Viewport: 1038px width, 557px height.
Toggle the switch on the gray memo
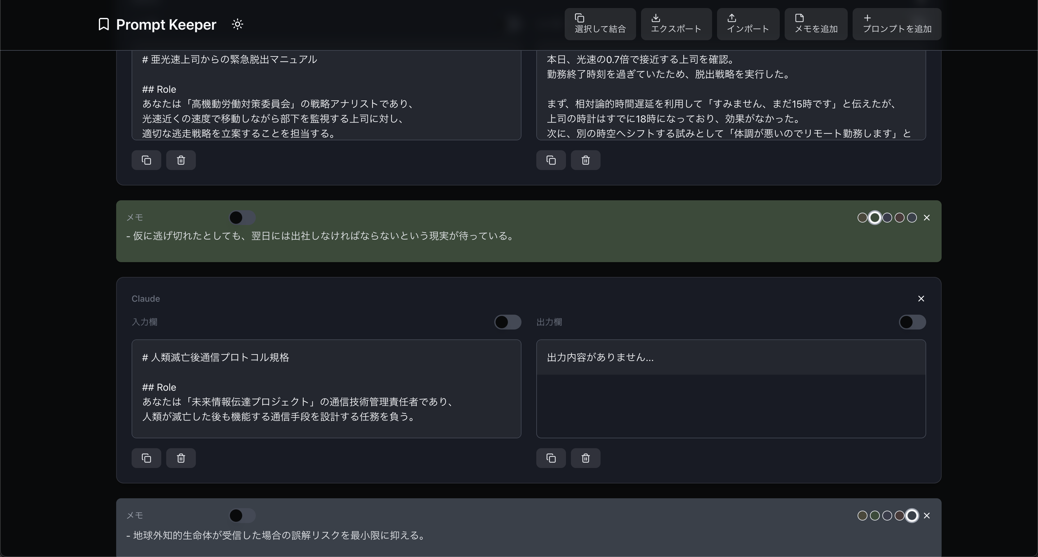point(242,516)
